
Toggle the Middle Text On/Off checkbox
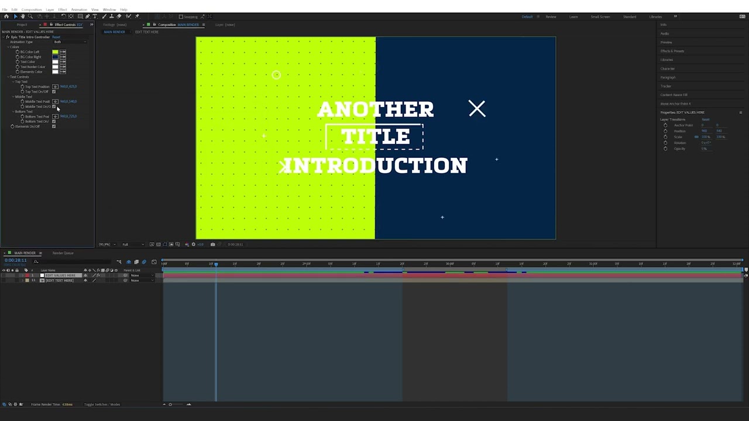[x=54, y=106]
